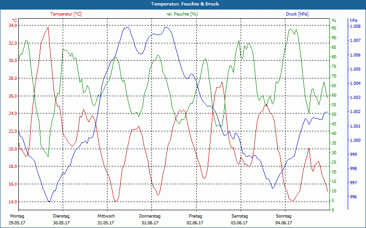Screen dimensions: 366x228
Task: Click the '998' pressure axis value
Action: (x=353, y=168)
